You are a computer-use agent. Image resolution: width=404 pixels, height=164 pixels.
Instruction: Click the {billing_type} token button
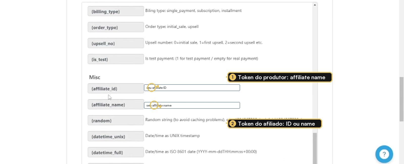click(116, 11)
